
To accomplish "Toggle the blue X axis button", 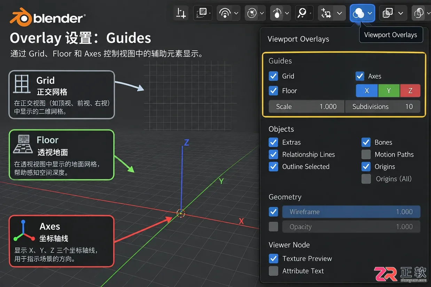I will click(x=367, y=91).
